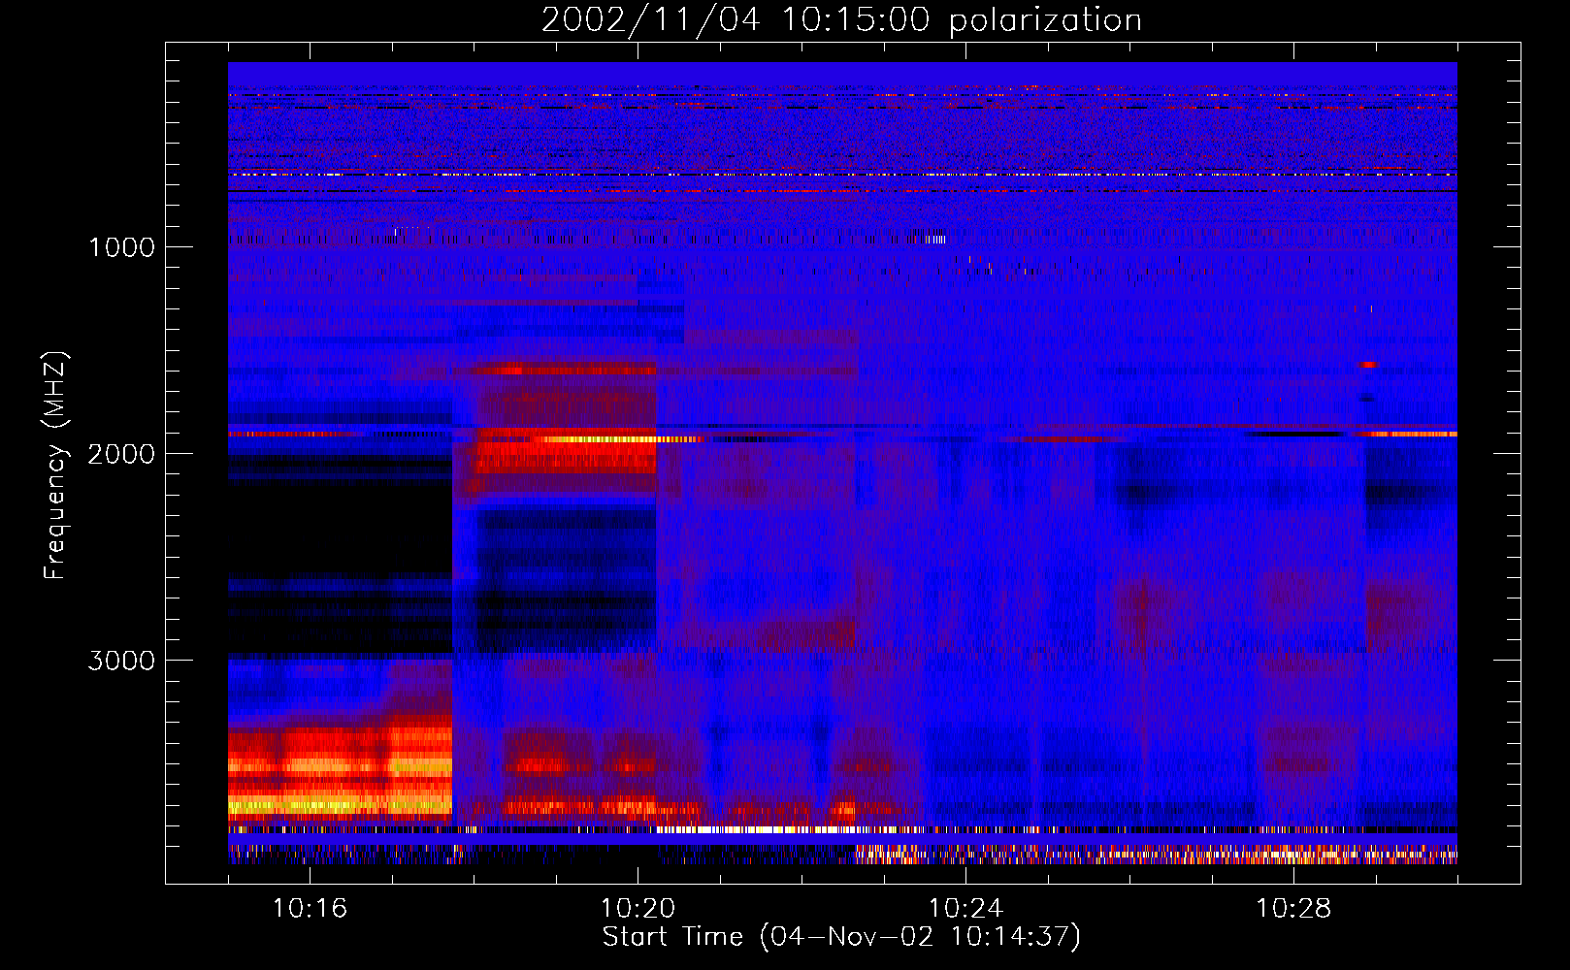Click the "10:16" time tick label
This screenshot has width=1570, height=970.
310,909
